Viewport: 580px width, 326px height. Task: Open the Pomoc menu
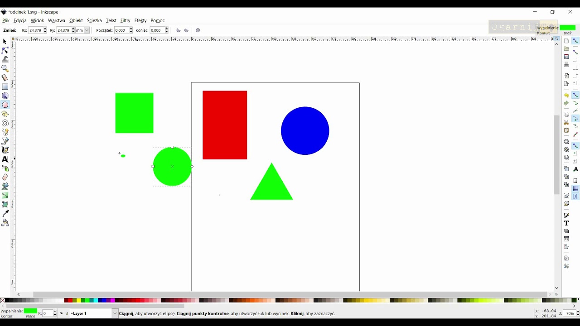(158, 20)
